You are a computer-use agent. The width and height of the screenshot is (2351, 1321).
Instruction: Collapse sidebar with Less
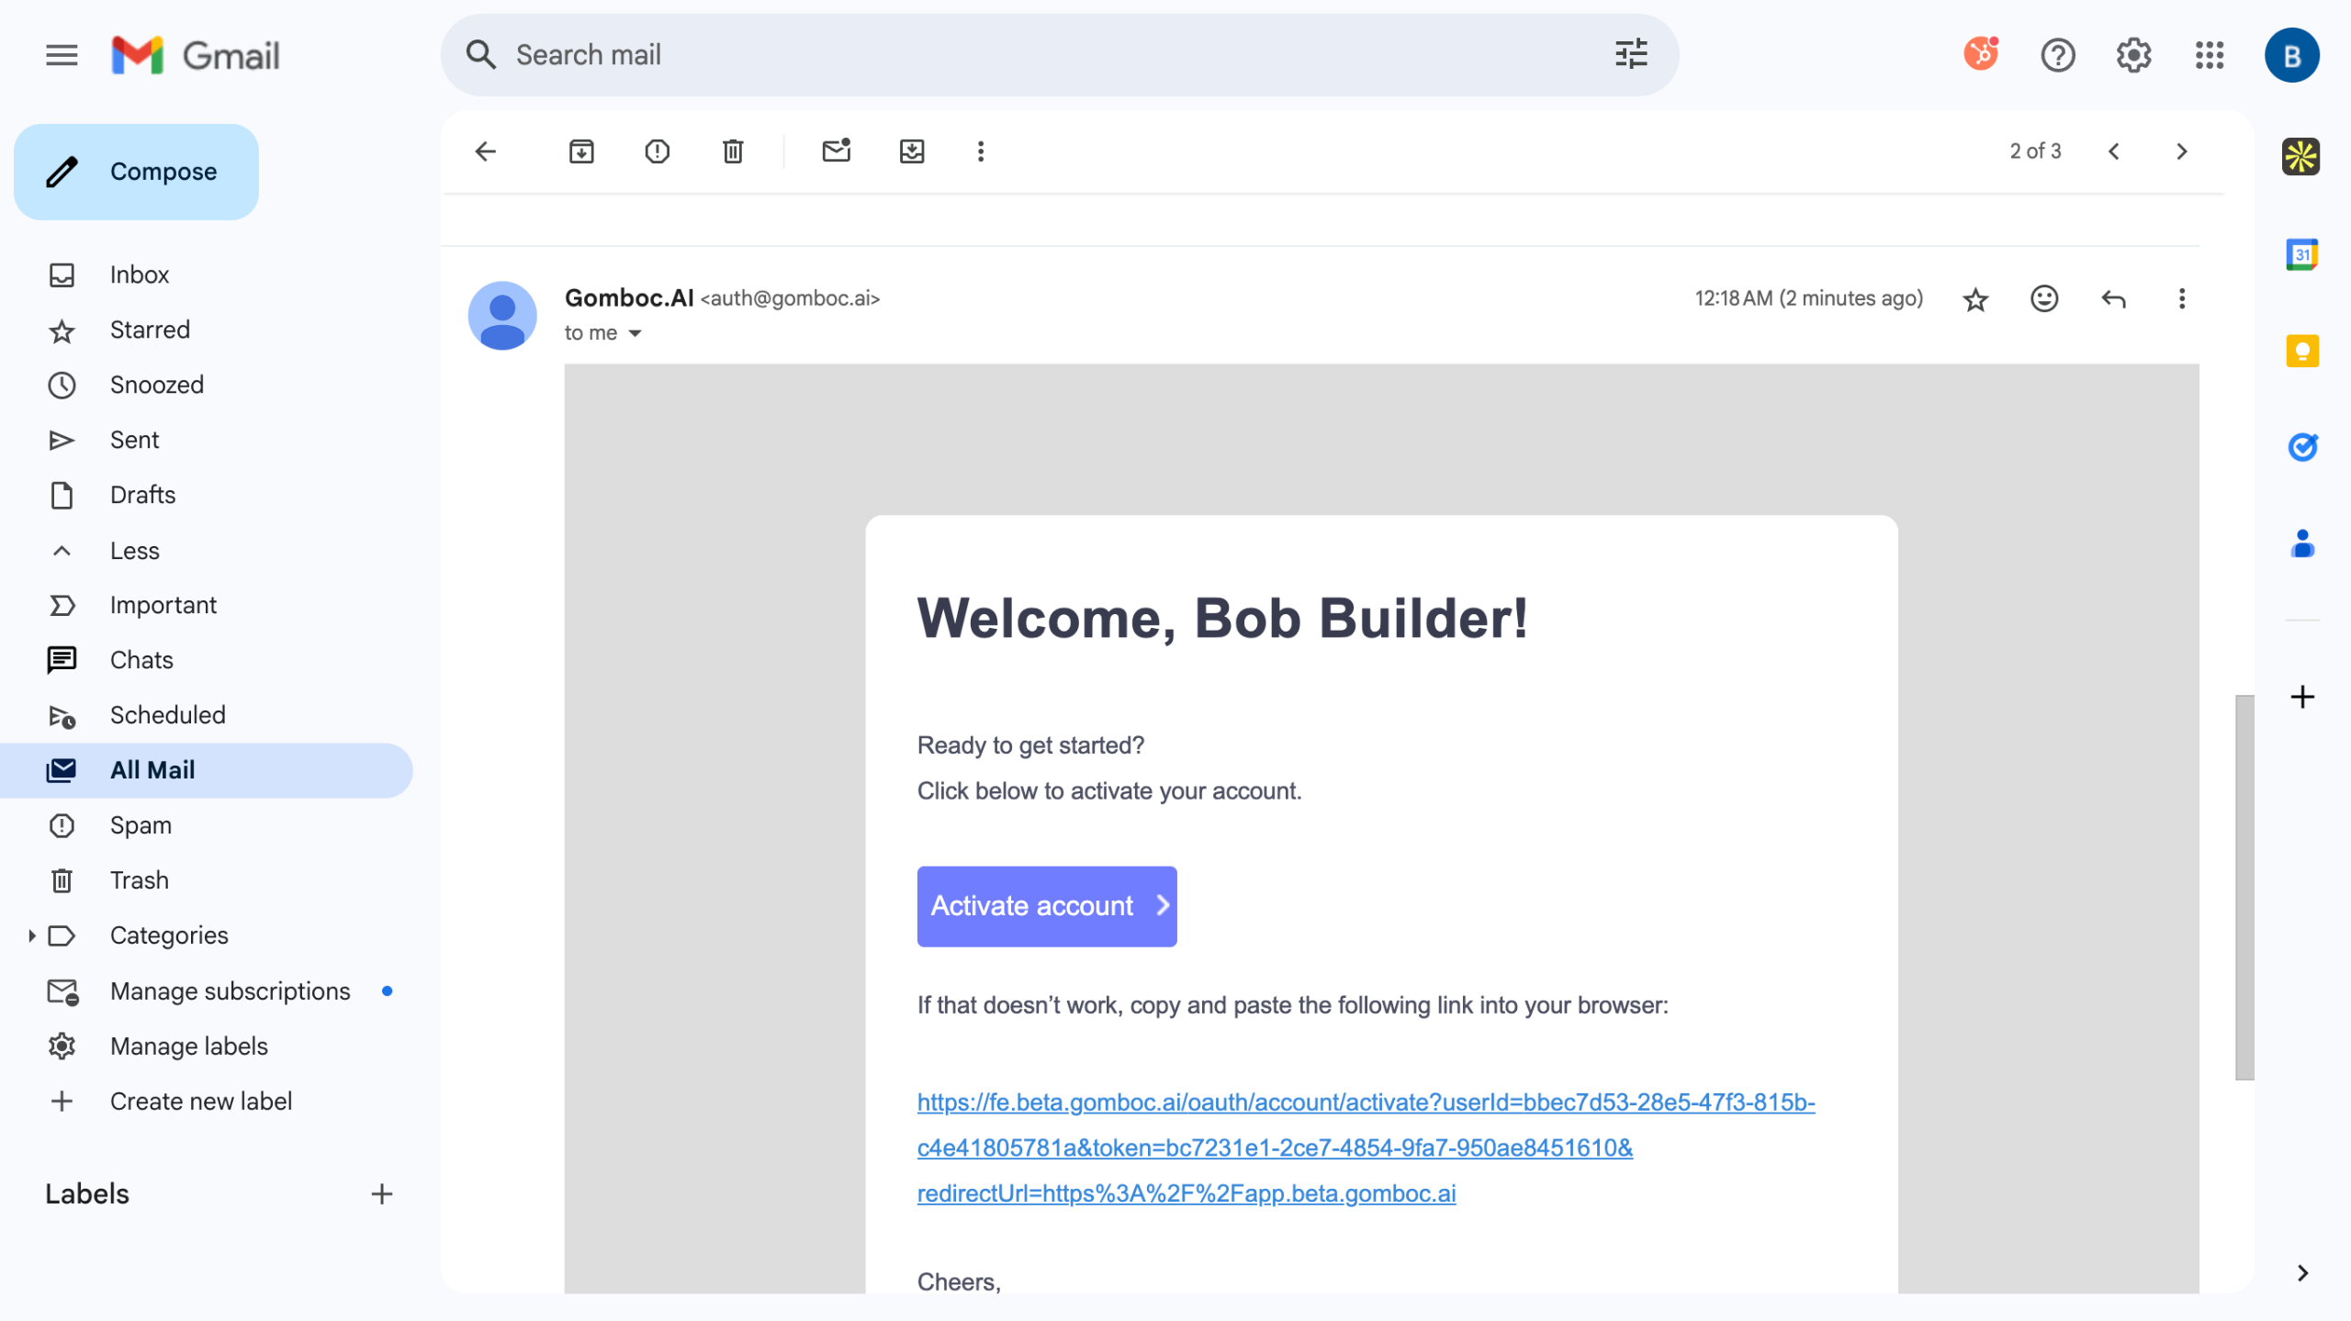134,551
